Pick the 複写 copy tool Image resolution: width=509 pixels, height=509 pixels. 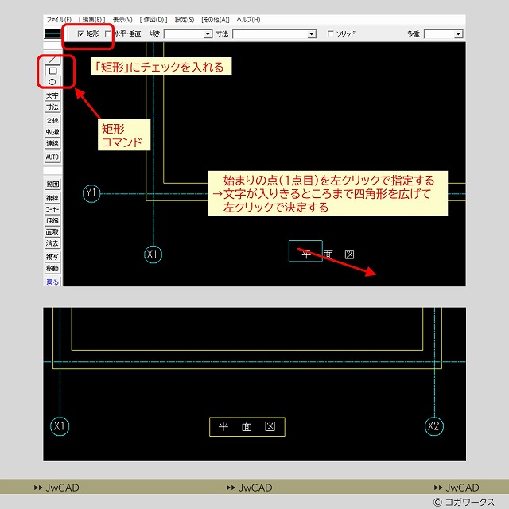[52, 258]
